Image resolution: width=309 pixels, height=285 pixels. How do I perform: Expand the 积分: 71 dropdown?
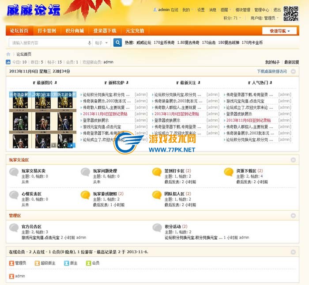tap(232, 18)
